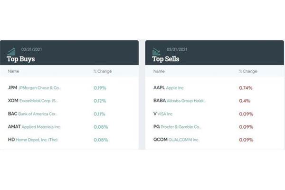The width and height of the screenshot is (285, 190).
Task: Click the Top Sells panel heading
Action: tap(166, 59)
